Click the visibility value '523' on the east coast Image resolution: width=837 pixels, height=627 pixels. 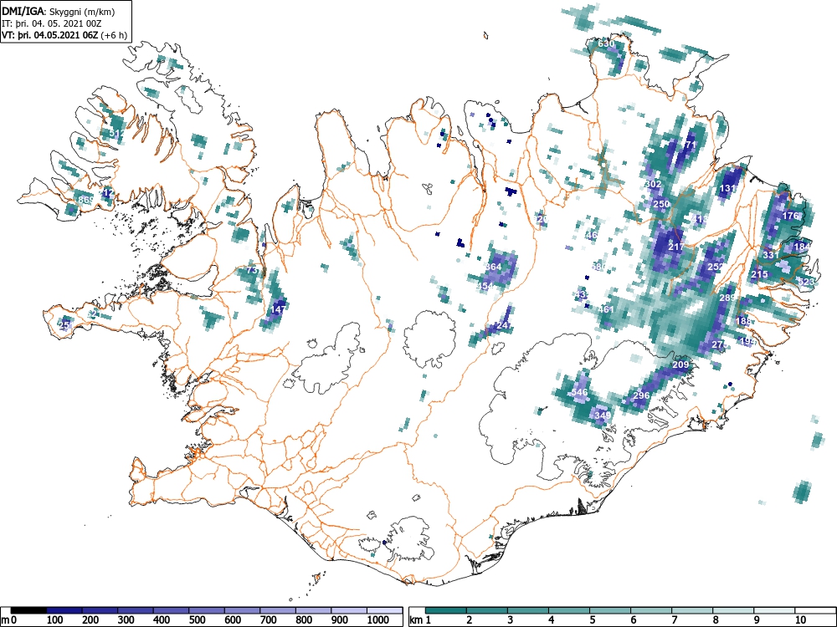click(x=806, y=282)
